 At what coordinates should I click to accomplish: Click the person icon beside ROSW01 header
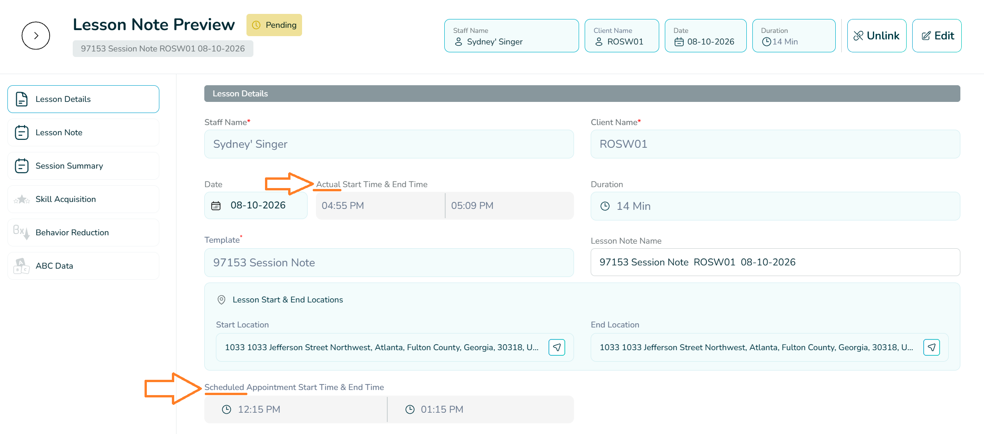[x=599, y=42]
